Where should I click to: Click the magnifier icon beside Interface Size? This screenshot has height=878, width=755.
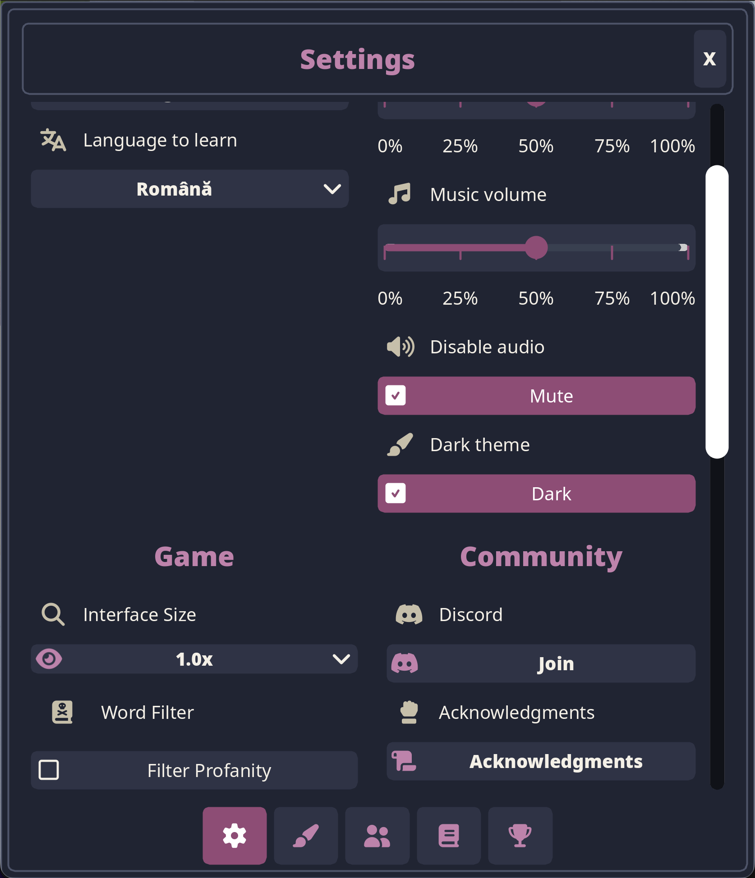pos(53,614)
